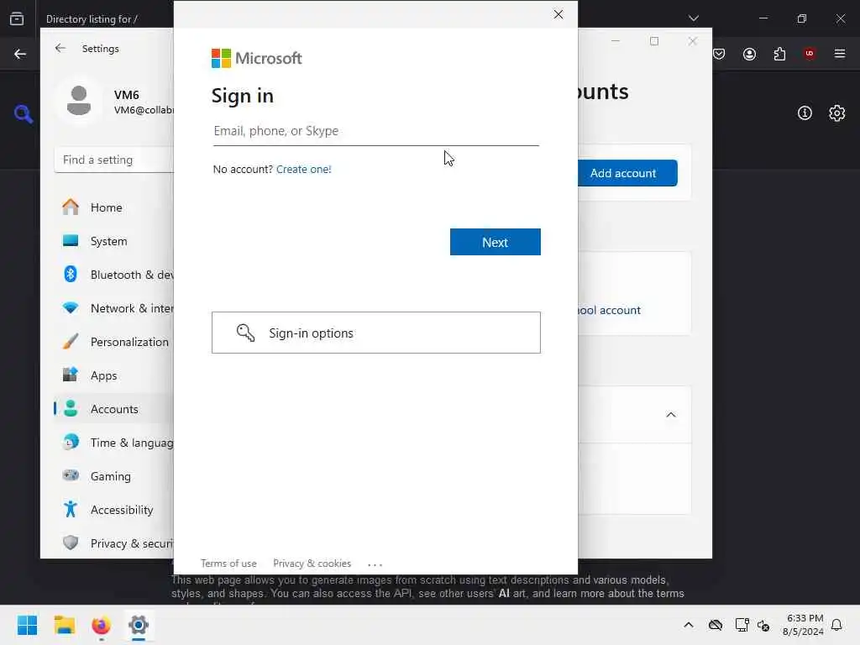The image size is (860, 645).
Task: Click Settings app icon in taskbar
Action: click(x=139, y=625)
